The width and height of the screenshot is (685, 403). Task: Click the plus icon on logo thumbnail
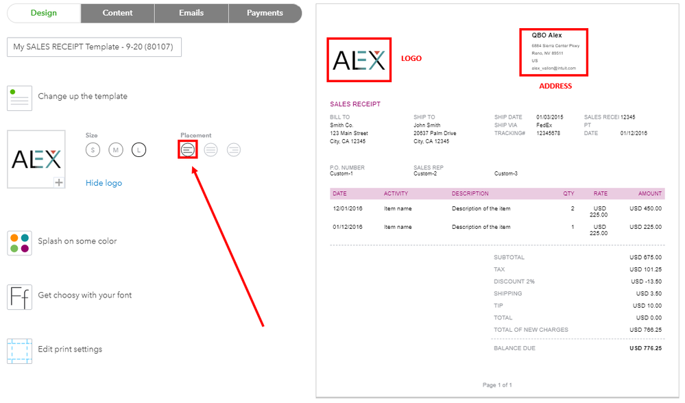coord(59,182)
